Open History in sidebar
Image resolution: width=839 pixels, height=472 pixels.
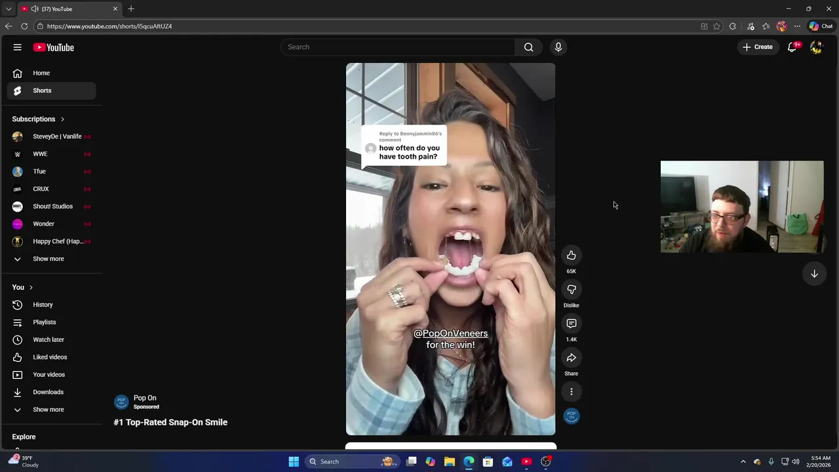point(52,305)
